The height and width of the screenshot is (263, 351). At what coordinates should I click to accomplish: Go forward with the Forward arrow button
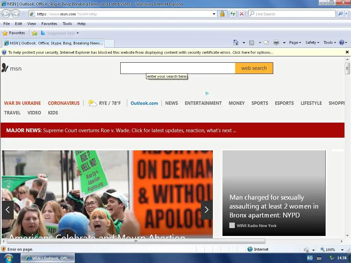click(x=15, y=14)
